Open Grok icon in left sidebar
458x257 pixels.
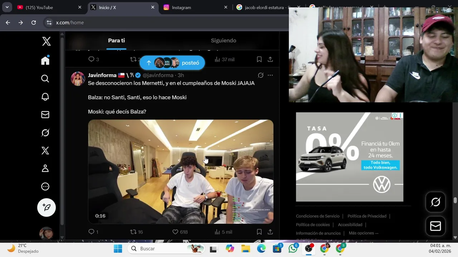(x=45, y=133)
